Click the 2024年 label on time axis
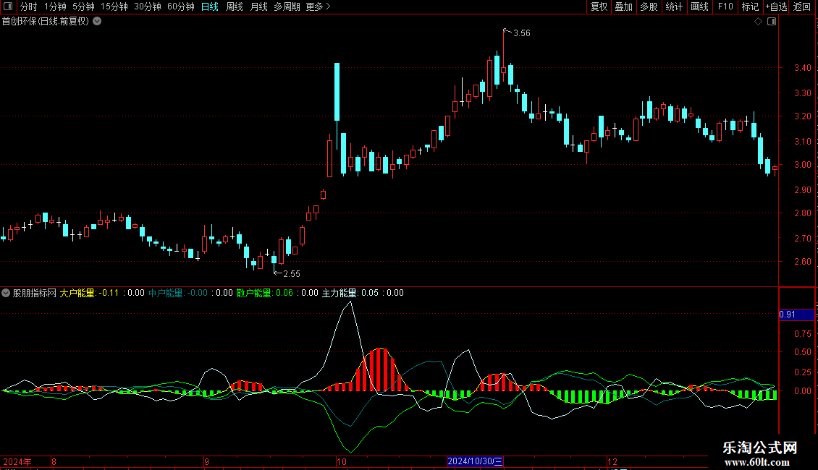The image size is (818, 470). (x=17, y=462)
